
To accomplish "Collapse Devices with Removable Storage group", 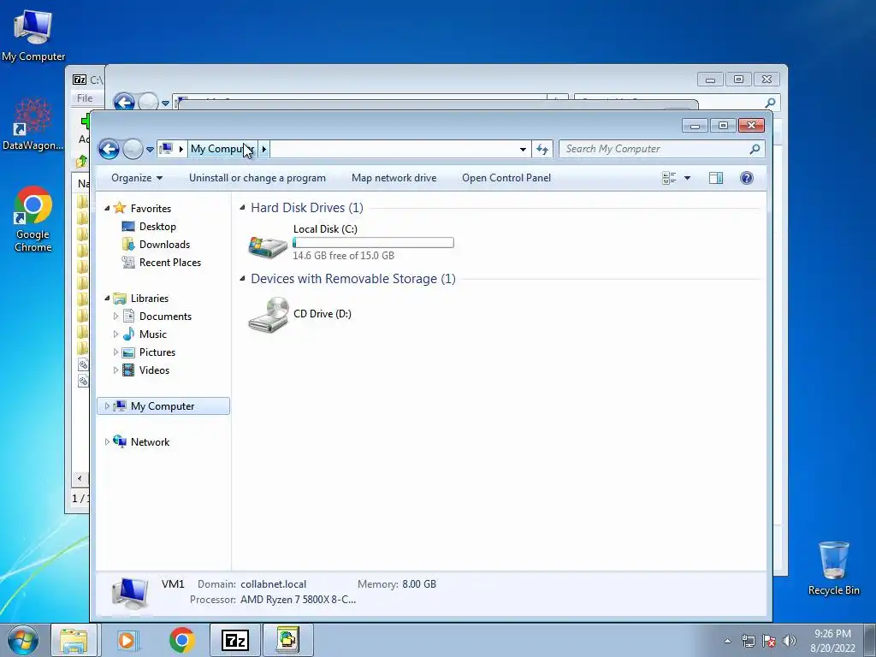I will [x=242, y=278].
